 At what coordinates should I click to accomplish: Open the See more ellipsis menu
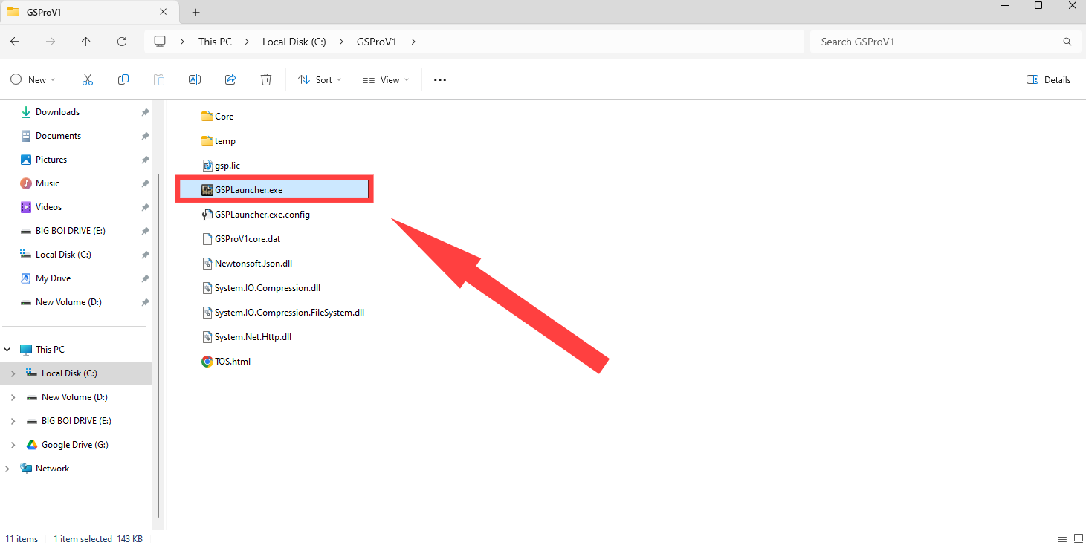[x=440, y=79]
